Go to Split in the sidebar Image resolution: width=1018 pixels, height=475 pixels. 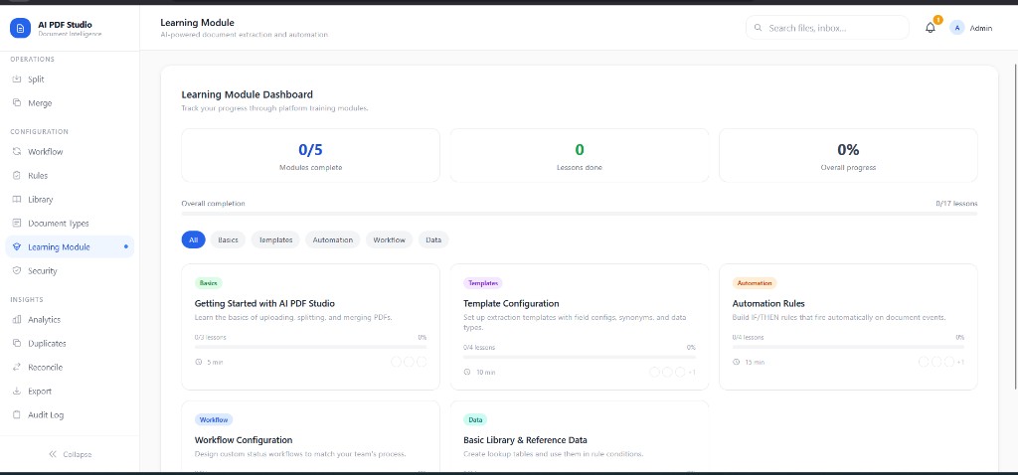[x=71, y=79]
